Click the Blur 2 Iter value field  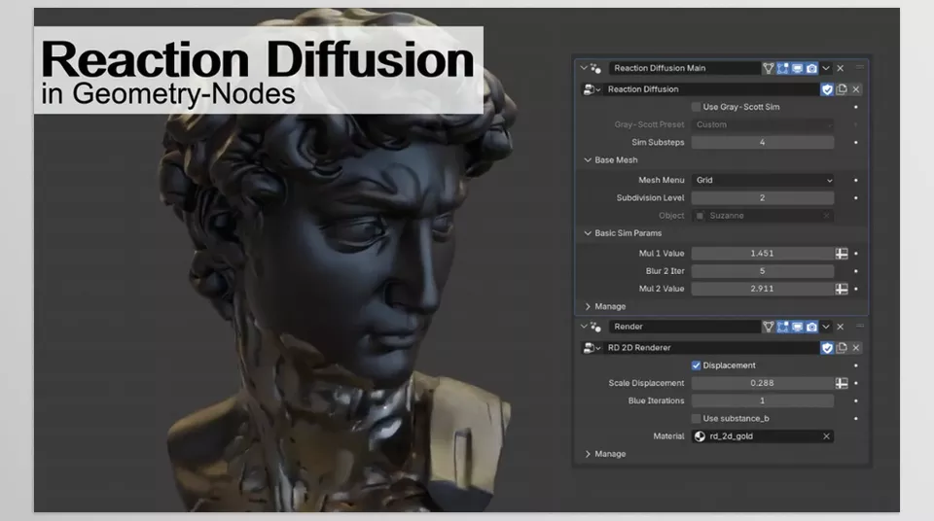763,271
